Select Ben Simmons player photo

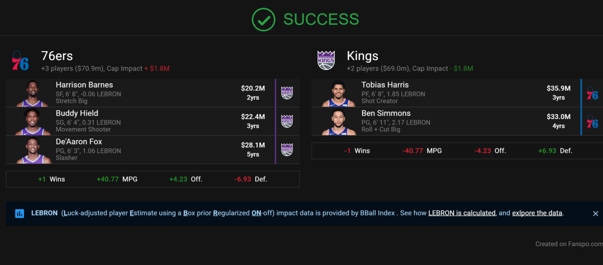click(339, 122)
